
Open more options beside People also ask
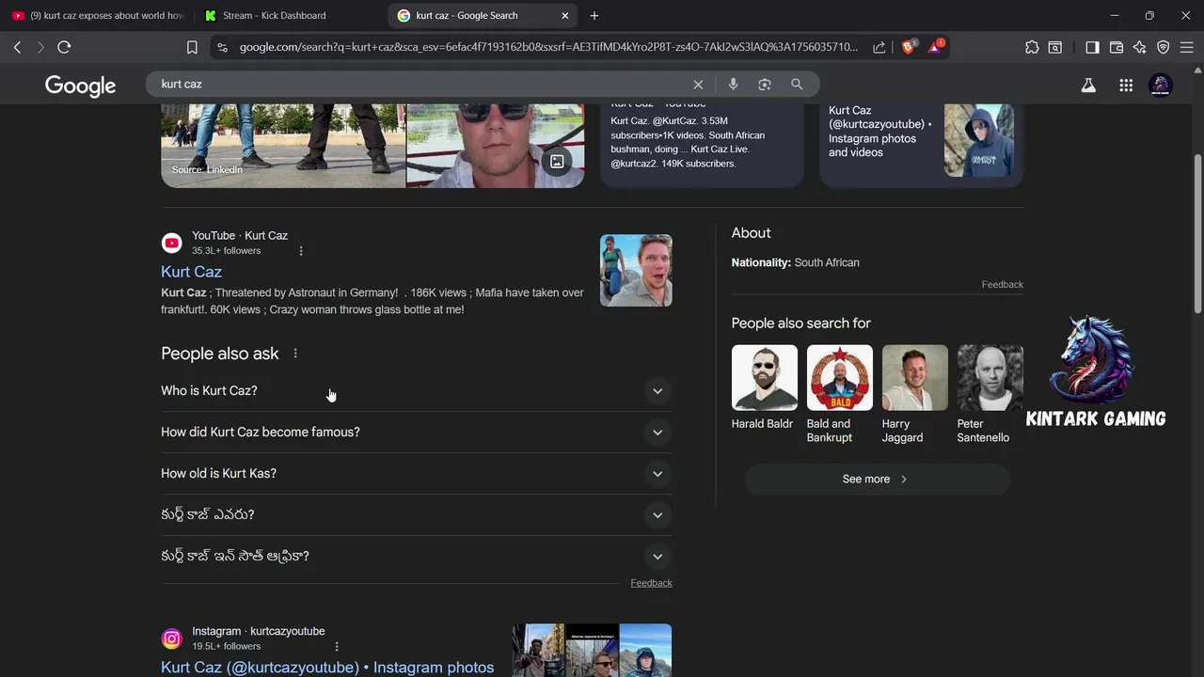295,354
